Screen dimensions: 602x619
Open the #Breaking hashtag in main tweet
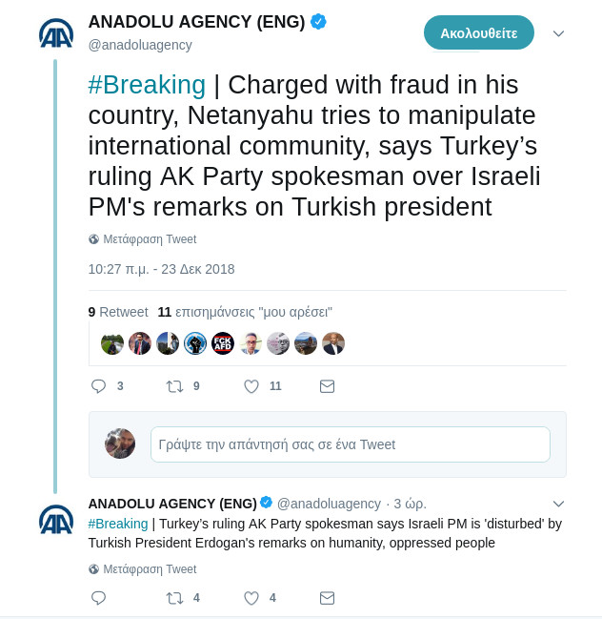click(147, 85)
